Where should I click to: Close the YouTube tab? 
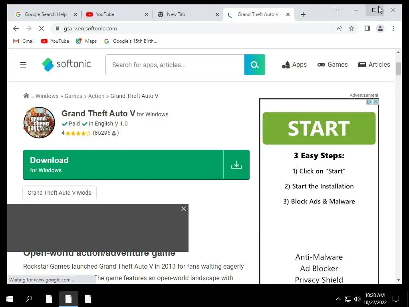147,14
